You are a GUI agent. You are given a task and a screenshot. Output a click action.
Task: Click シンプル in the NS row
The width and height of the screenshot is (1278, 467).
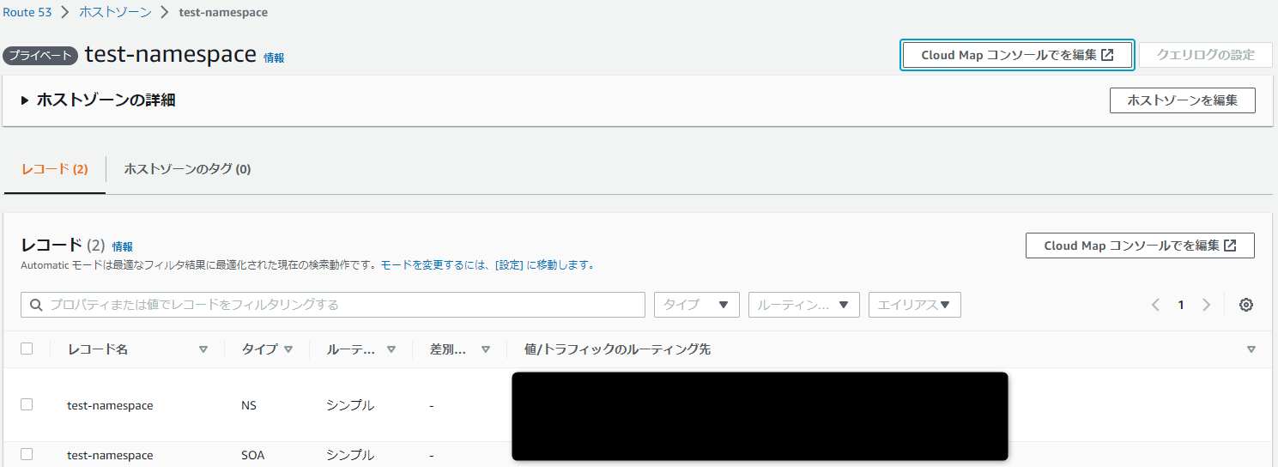[x=350, y=405]
